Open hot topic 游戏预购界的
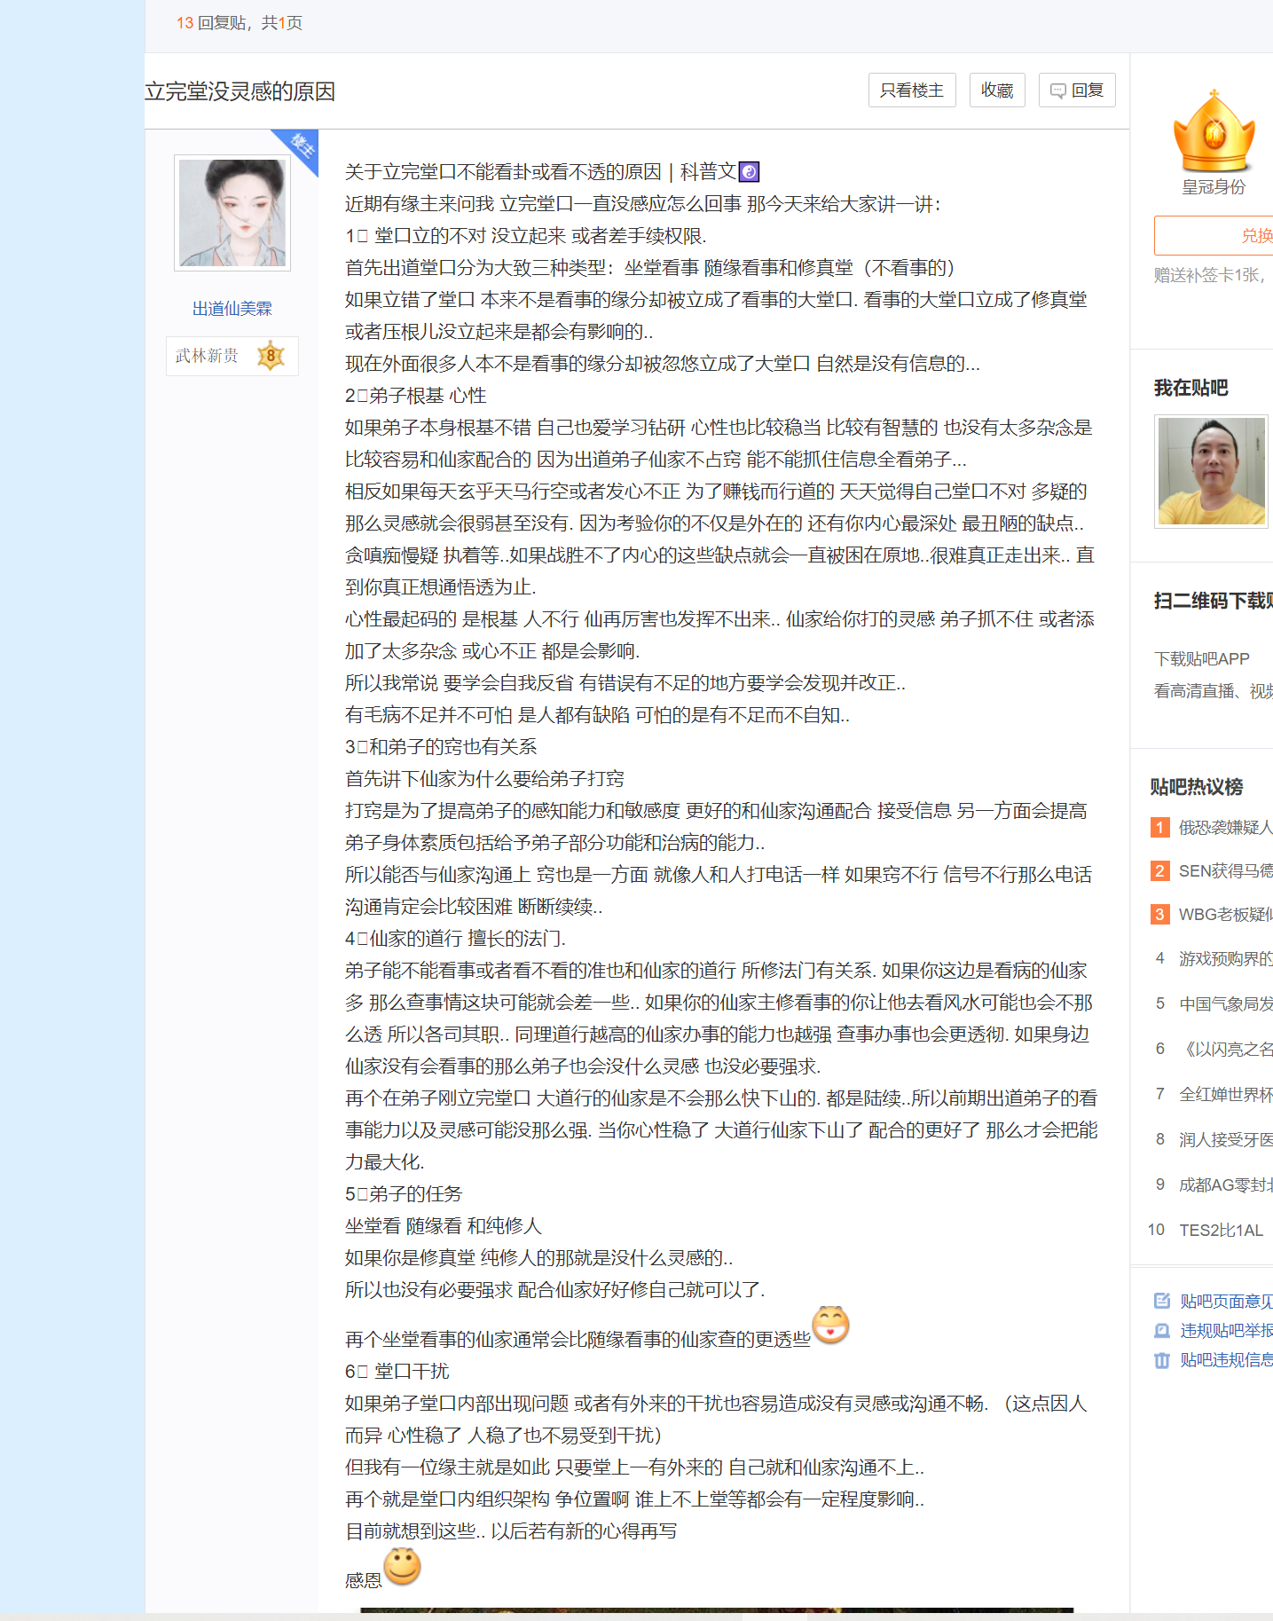1273x1621 pixels. click(1225, 958)
